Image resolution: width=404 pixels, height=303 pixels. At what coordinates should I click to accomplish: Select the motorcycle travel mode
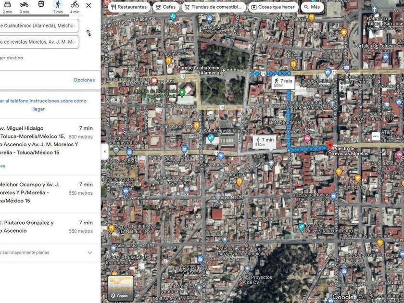tap(24, 6)
